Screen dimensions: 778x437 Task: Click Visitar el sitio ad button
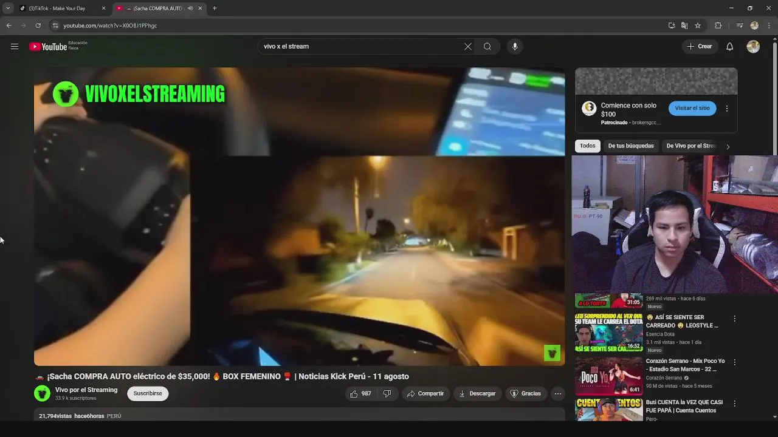point(692,108)
